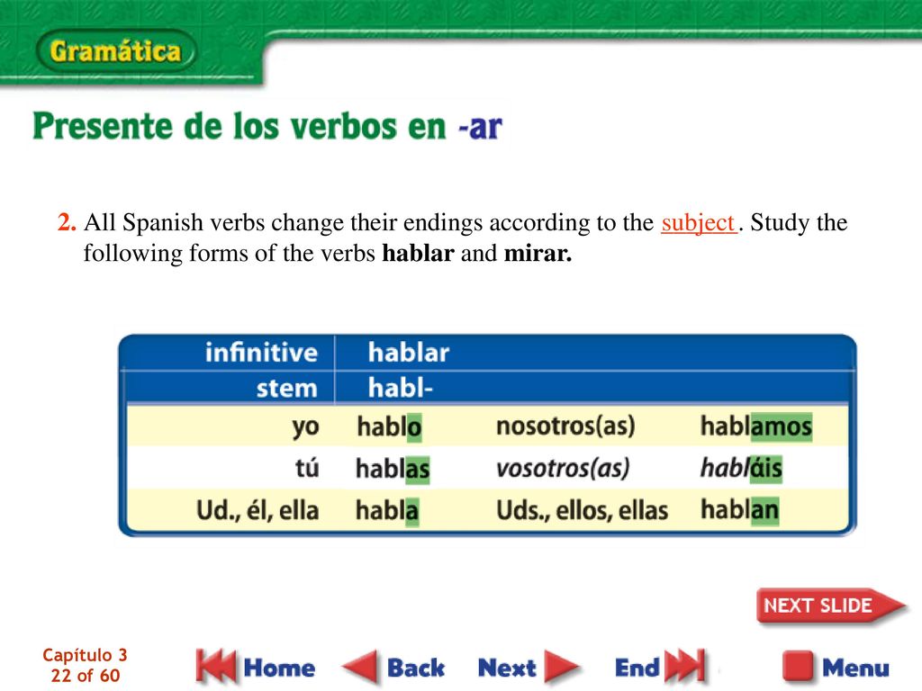Viewport: 922px width, 691px height.
Task: Click the 'Uds., ellos, ellas' pronoun cell
Action: (x=583, y=511)
